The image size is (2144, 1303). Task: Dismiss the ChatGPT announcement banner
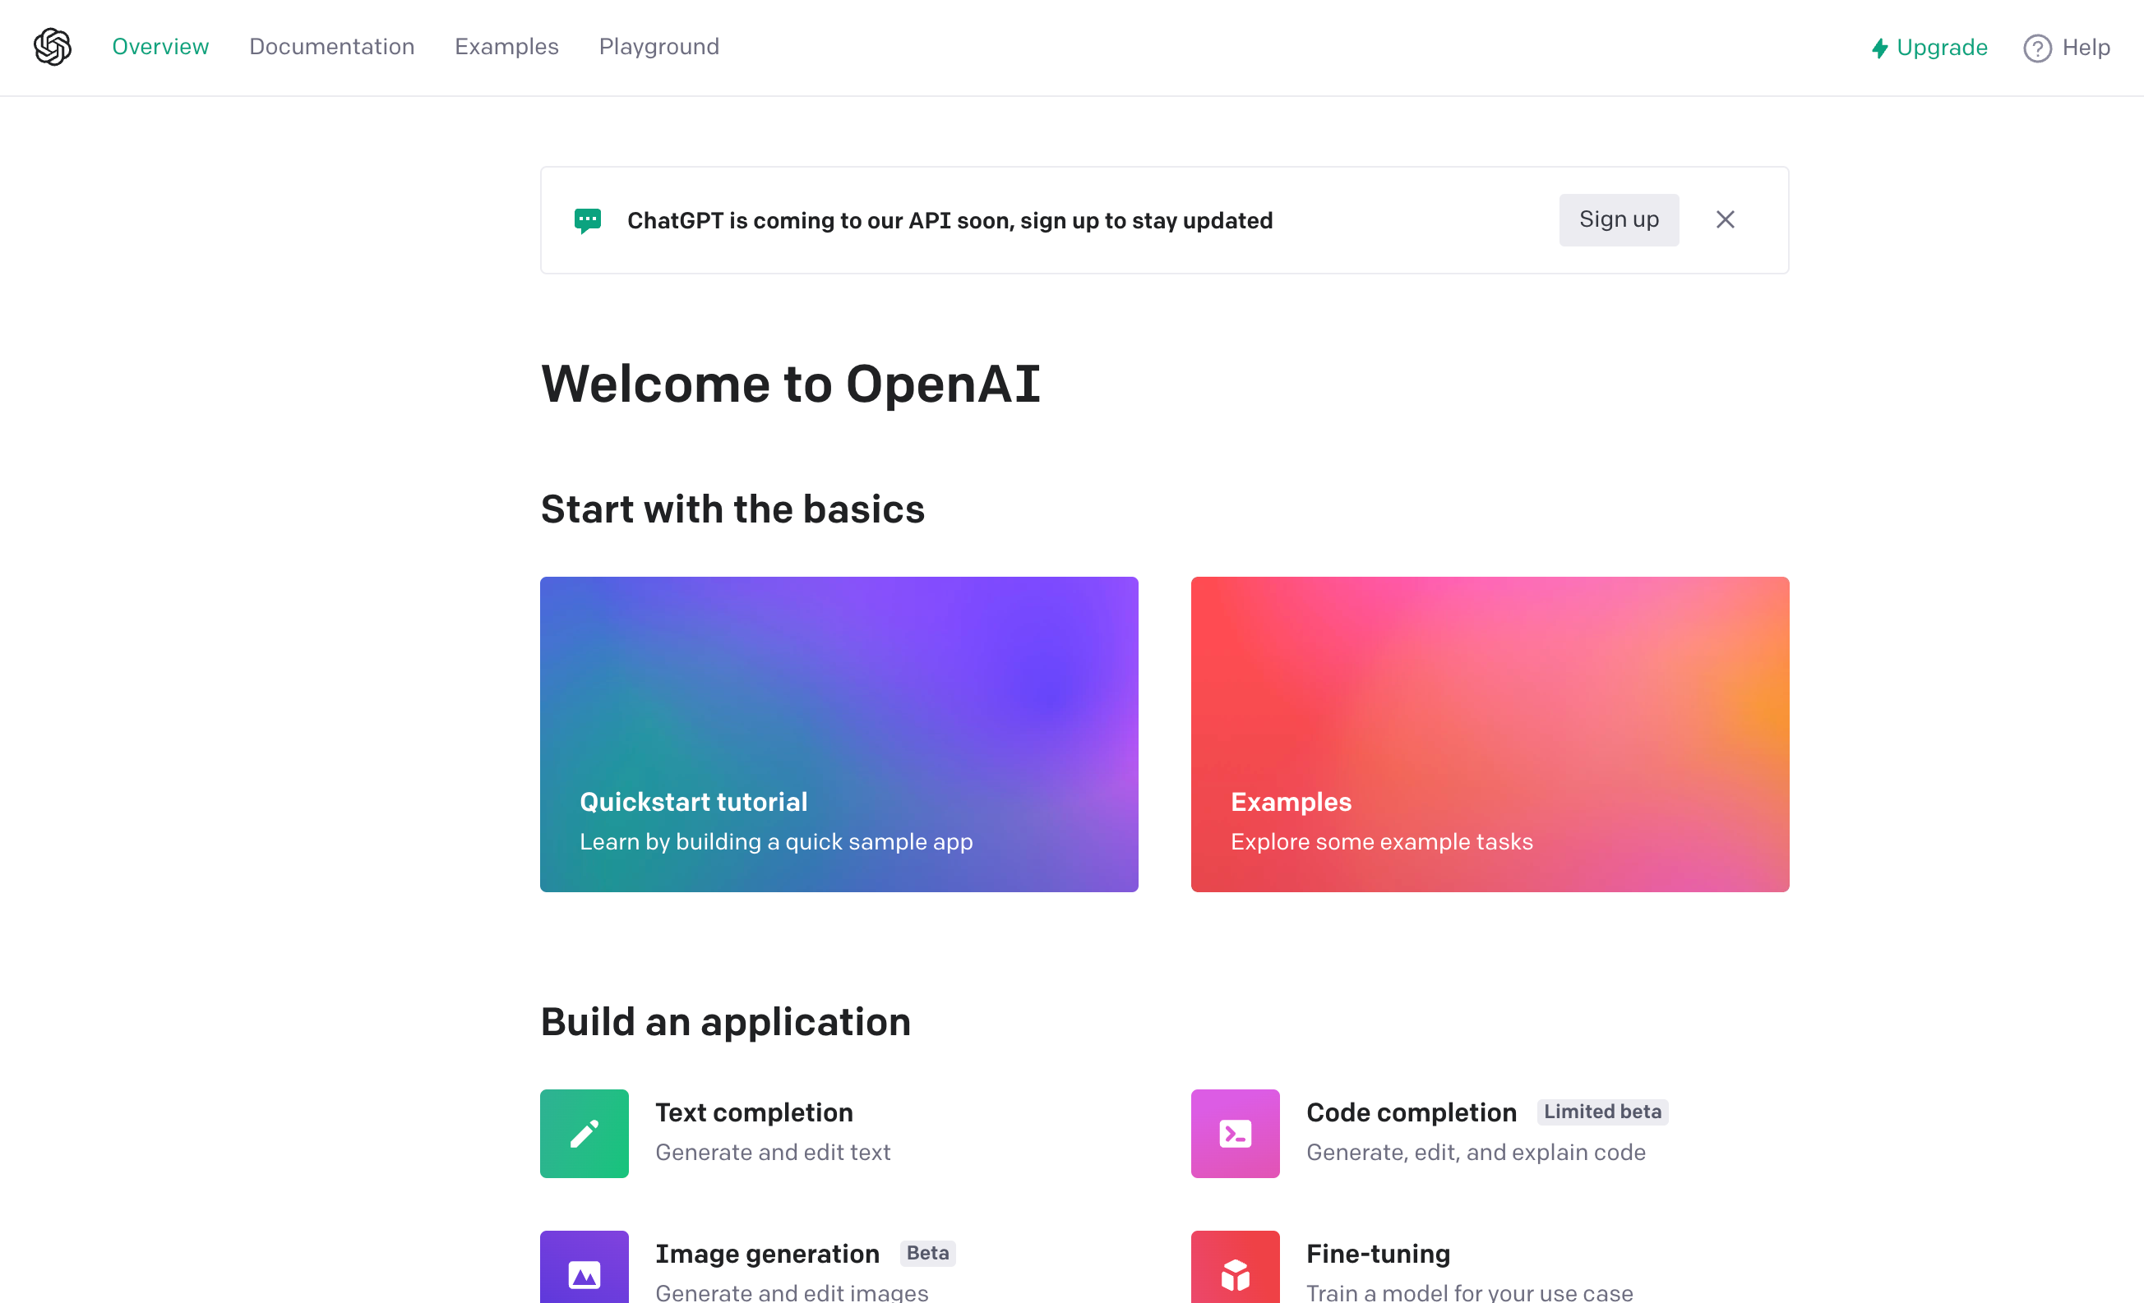1725,220
